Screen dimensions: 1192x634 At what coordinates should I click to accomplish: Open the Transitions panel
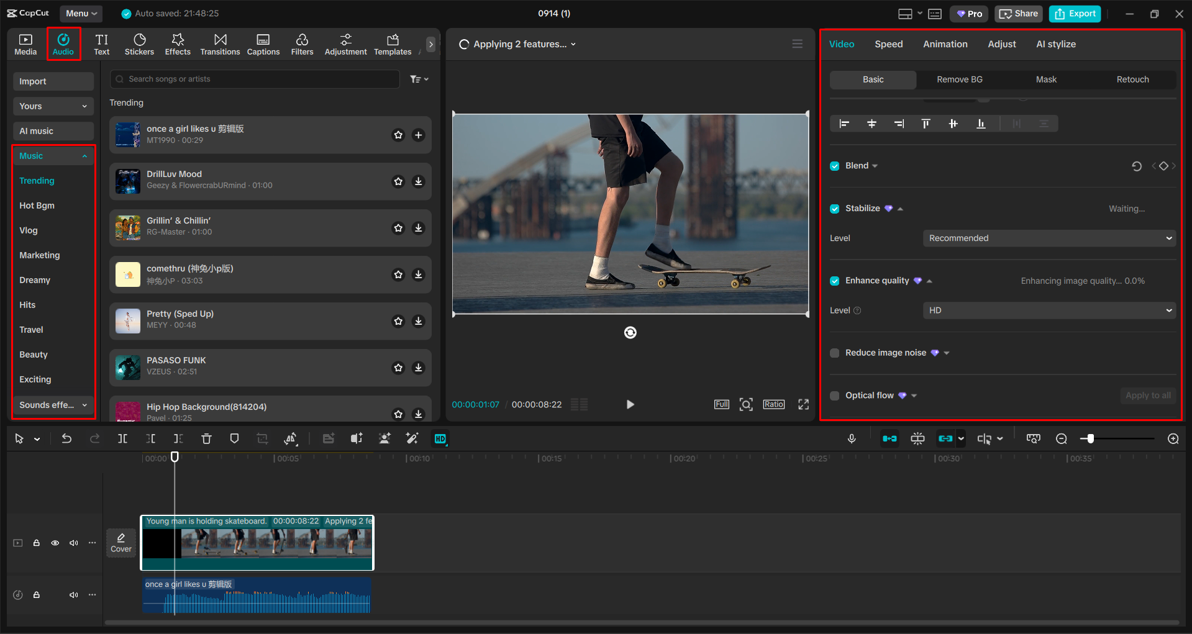[220, 43]
